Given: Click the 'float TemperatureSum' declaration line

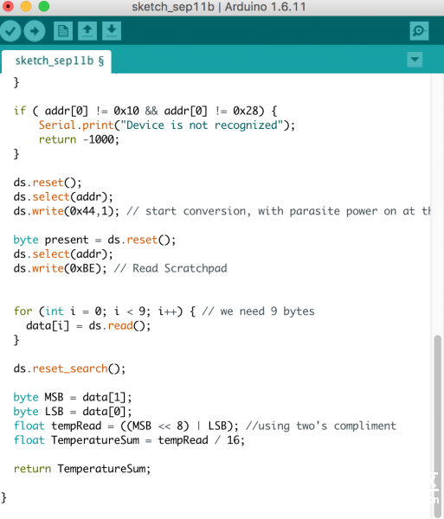Looking at the screenshot, I should [x=129, y=440].
